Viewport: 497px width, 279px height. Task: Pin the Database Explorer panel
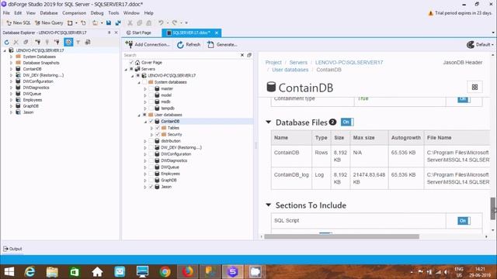(109, 33)
